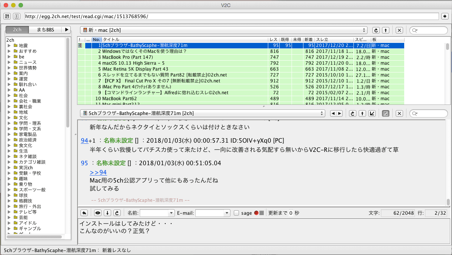452x255 pixels.
Task: Expand the 社会 category folder
Action: 9,95
